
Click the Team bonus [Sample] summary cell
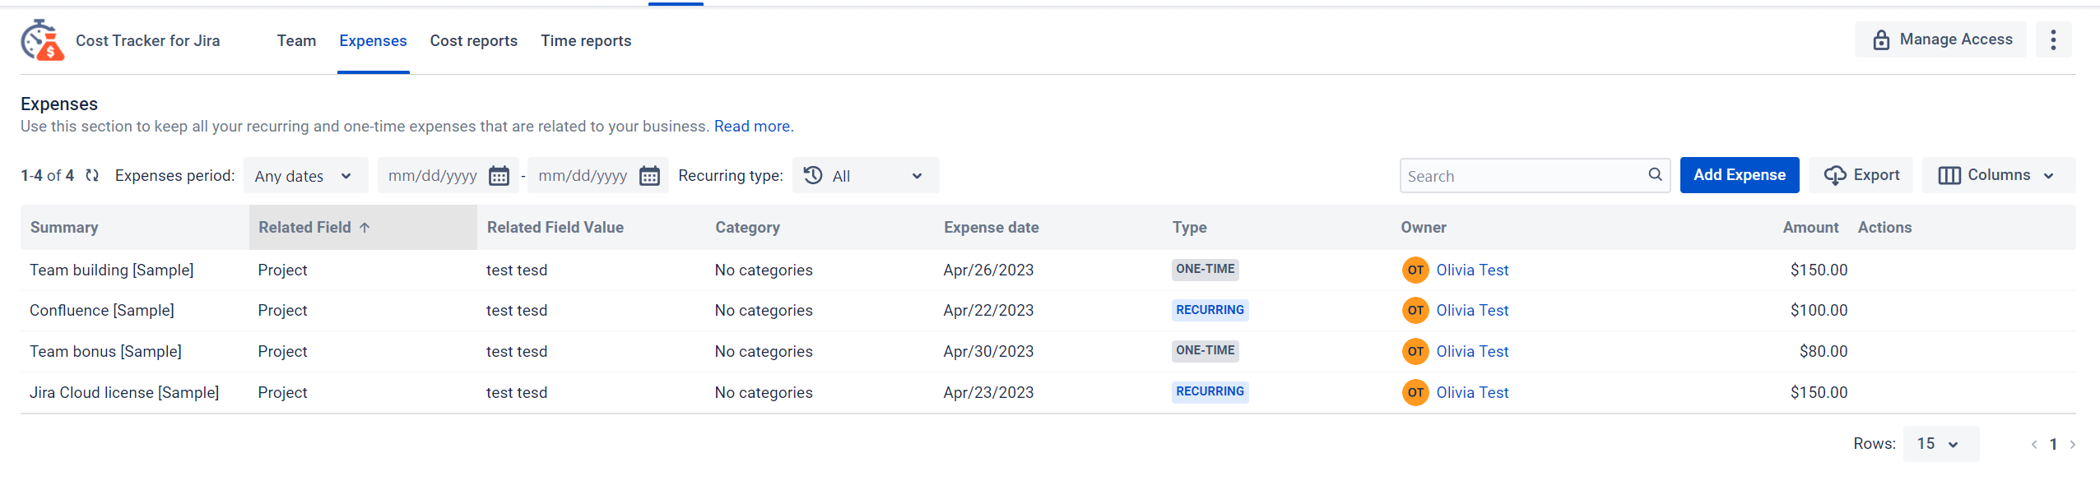105,352
